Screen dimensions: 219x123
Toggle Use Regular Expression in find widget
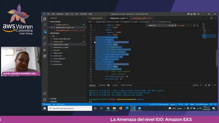[x=175, y=25]
